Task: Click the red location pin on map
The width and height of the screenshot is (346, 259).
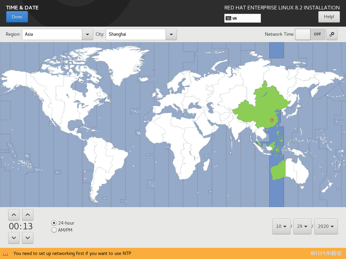Action: point(272,120)
